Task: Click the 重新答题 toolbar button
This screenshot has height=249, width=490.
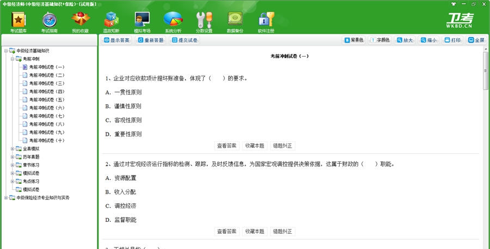Action: click(x=151, y=40)
